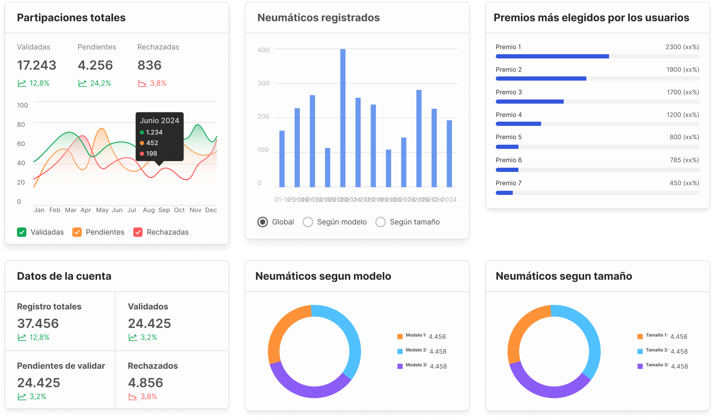716x420 pixels.
Task: Click the orange Modelo 1 legend swatch
Action: point(400,336)
